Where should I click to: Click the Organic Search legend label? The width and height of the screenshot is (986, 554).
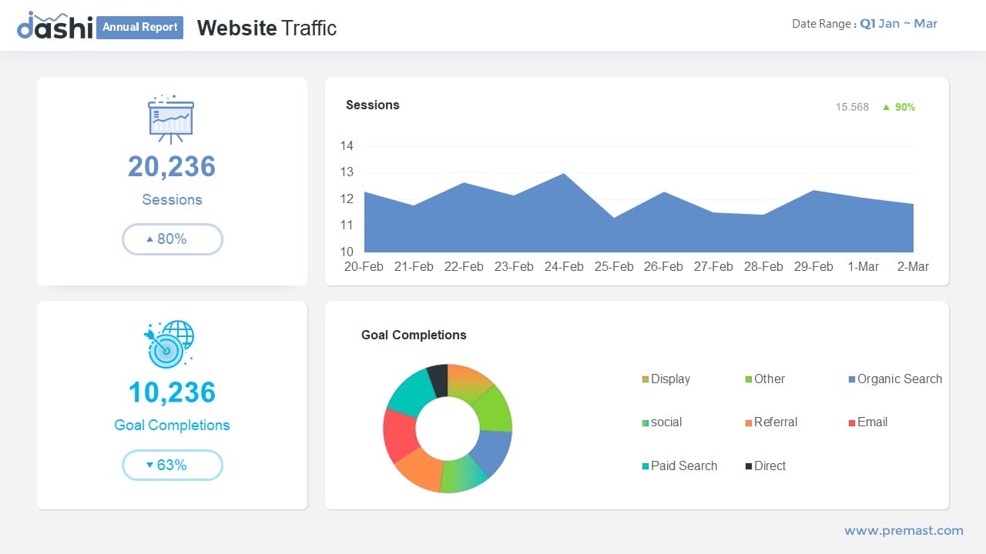pyautogui.click(x=900, y=379)
